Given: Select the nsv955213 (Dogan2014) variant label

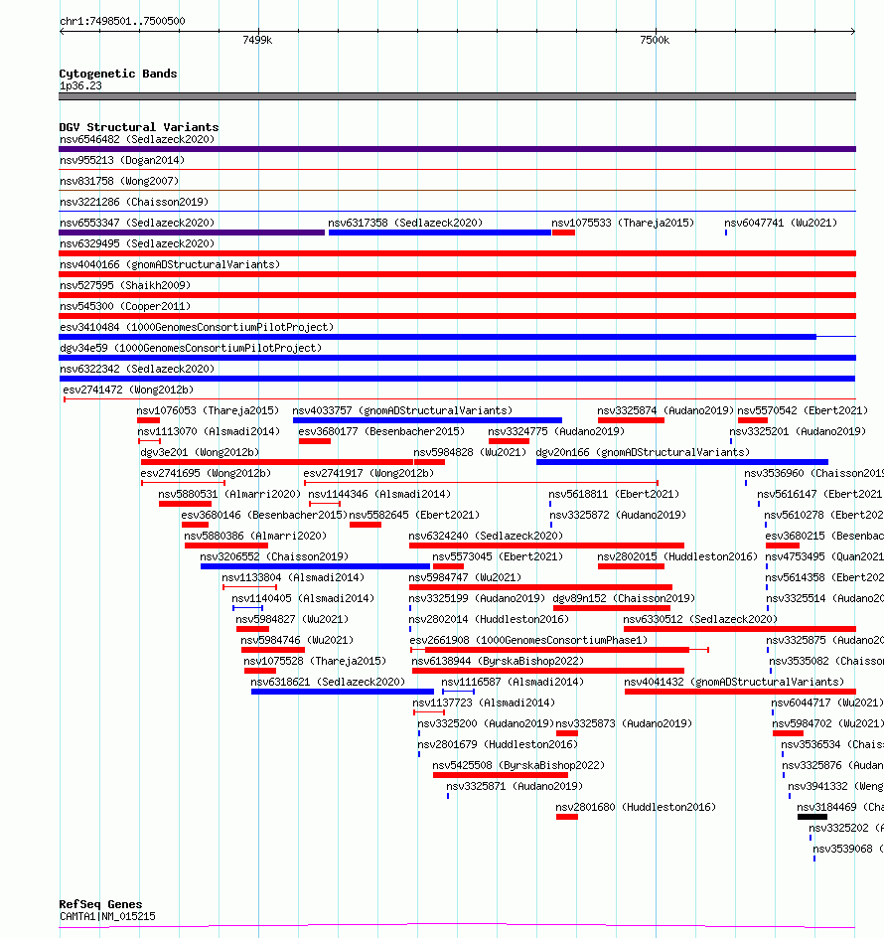Looking at the screenshot, I should 122,160.
